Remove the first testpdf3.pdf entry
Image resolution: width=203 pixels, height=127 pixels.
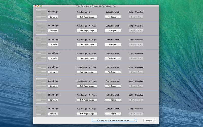click(x=53, y=44)
